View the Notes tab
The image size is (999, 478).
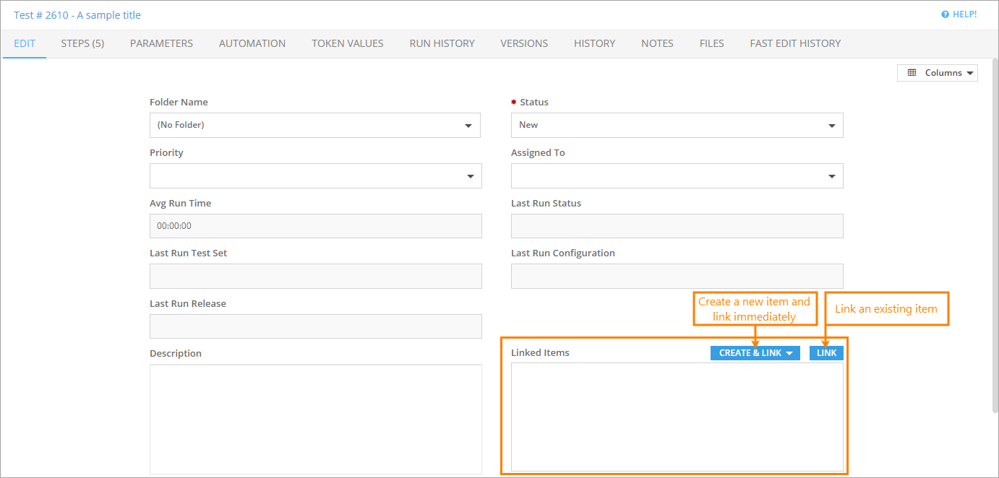(657, 43)
